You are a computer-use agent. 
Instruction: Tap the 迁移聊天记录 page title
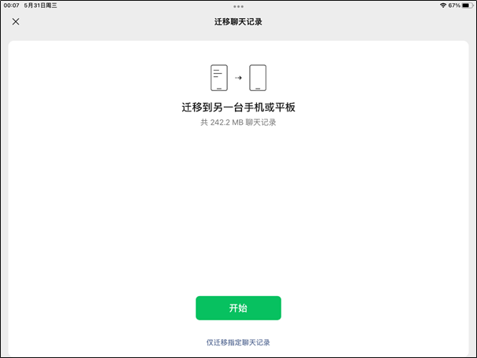238,22
